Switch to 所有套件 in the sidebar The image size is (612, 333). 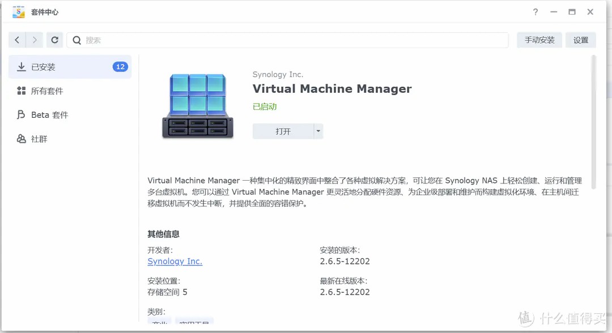pyautogui.click(x=47, y=91)
